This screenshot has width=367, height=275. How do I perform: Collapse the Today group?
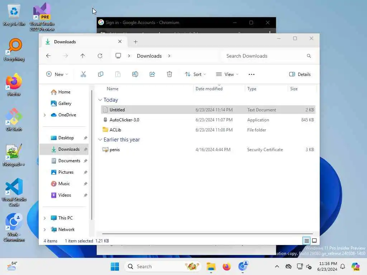[x=100, y=100]
